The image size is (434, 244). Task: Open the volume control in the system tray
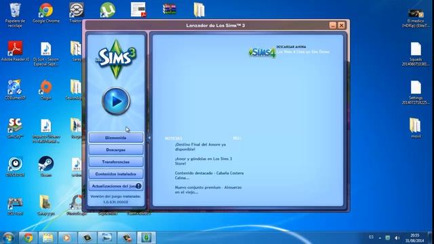coord(397,238)
